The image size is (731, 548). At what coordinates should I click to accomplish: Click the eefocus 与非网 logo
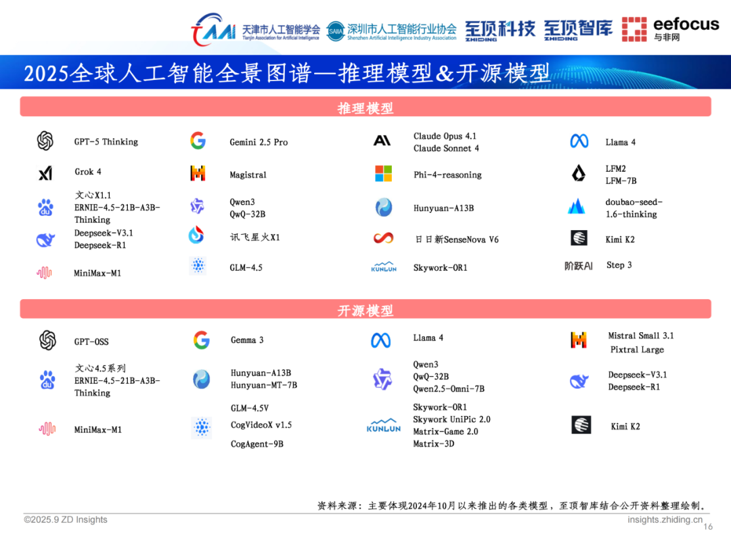coord(670,29)
